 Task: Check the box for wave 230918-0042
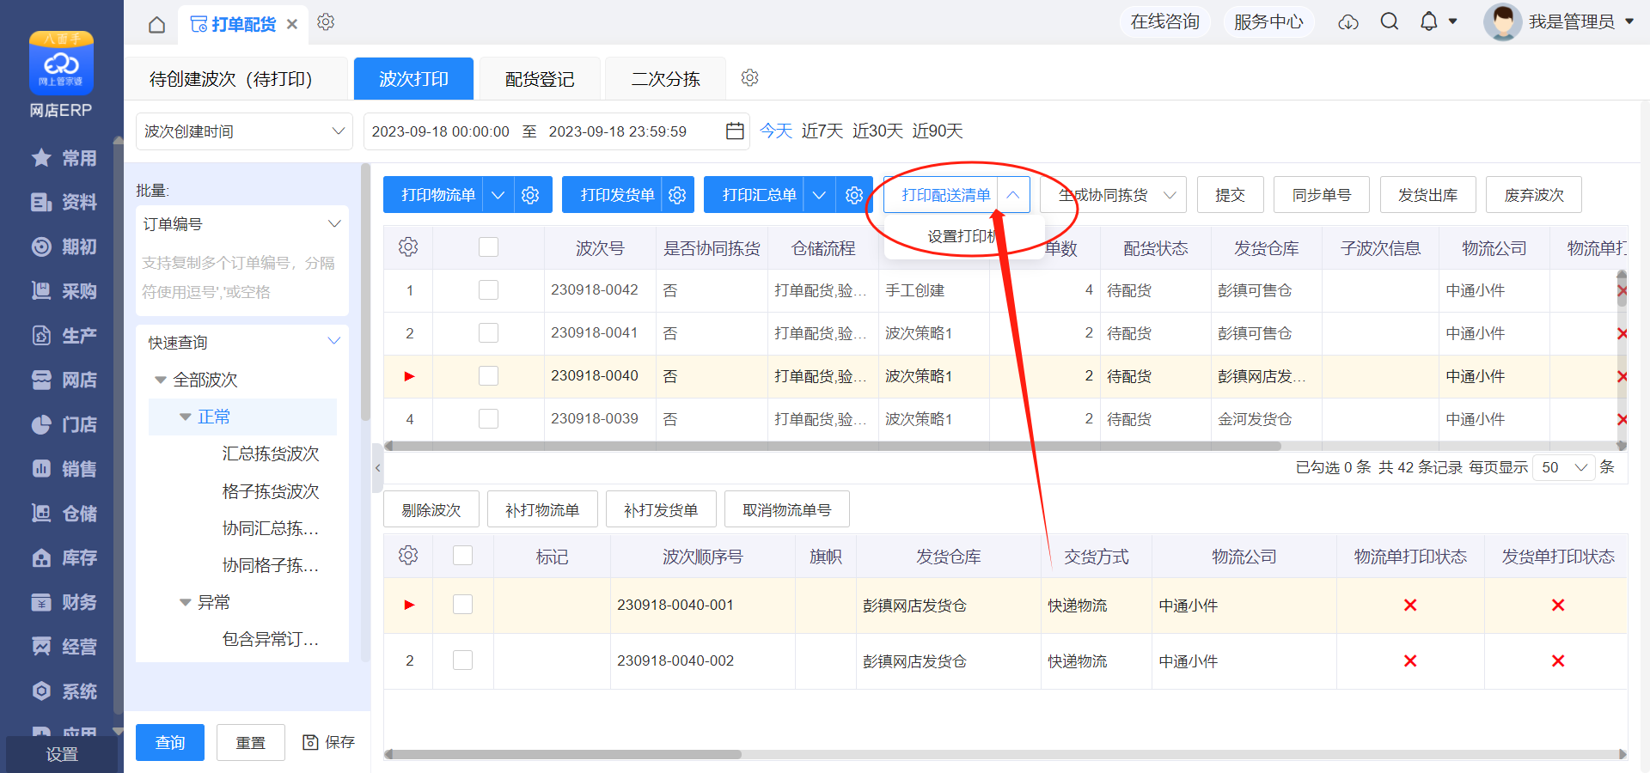tap(488, 290)
